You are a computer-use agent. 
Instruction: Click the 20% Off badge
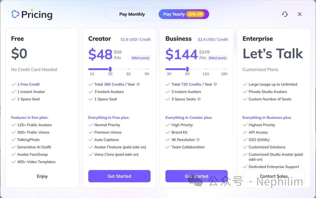pyautogui.click(x=195, y=14)
